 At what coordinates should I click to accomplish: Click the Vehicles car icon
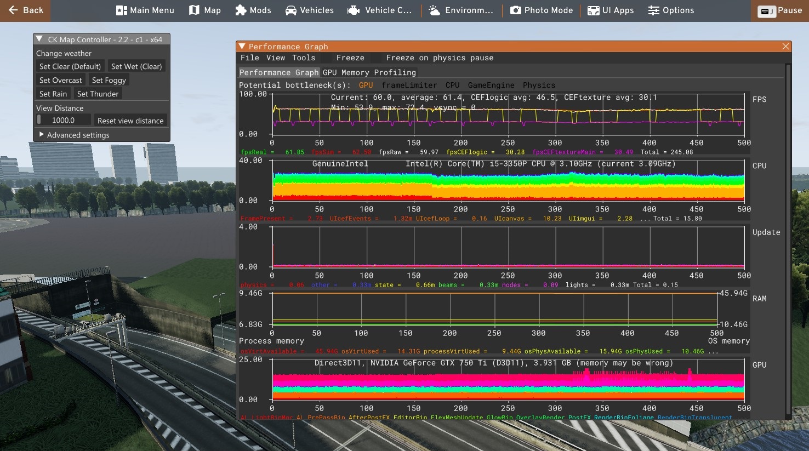coord(291,10)
